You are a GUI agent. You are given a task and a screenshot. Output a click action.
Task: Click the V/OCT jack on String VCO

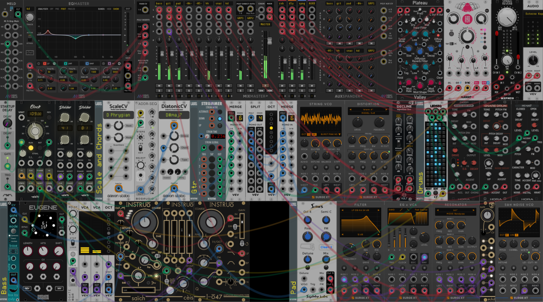click(304, 190)
